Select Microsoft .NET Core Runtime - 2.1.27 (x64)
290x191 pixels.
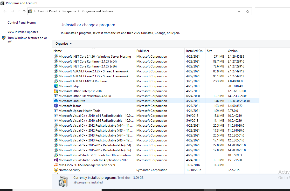pyautogui.click(x=156, y=62)
